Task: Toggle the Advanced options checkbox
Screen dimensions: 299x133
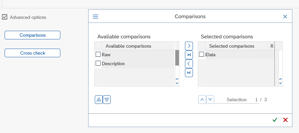Action: pyautogui.click(x=5, y=17)
